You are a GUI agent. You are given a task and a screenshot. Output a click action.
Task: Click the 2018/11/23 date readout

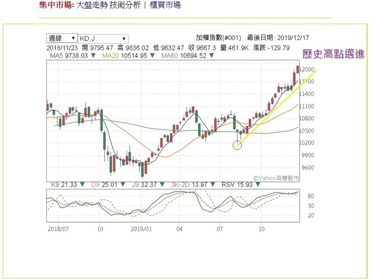(62, 48)
